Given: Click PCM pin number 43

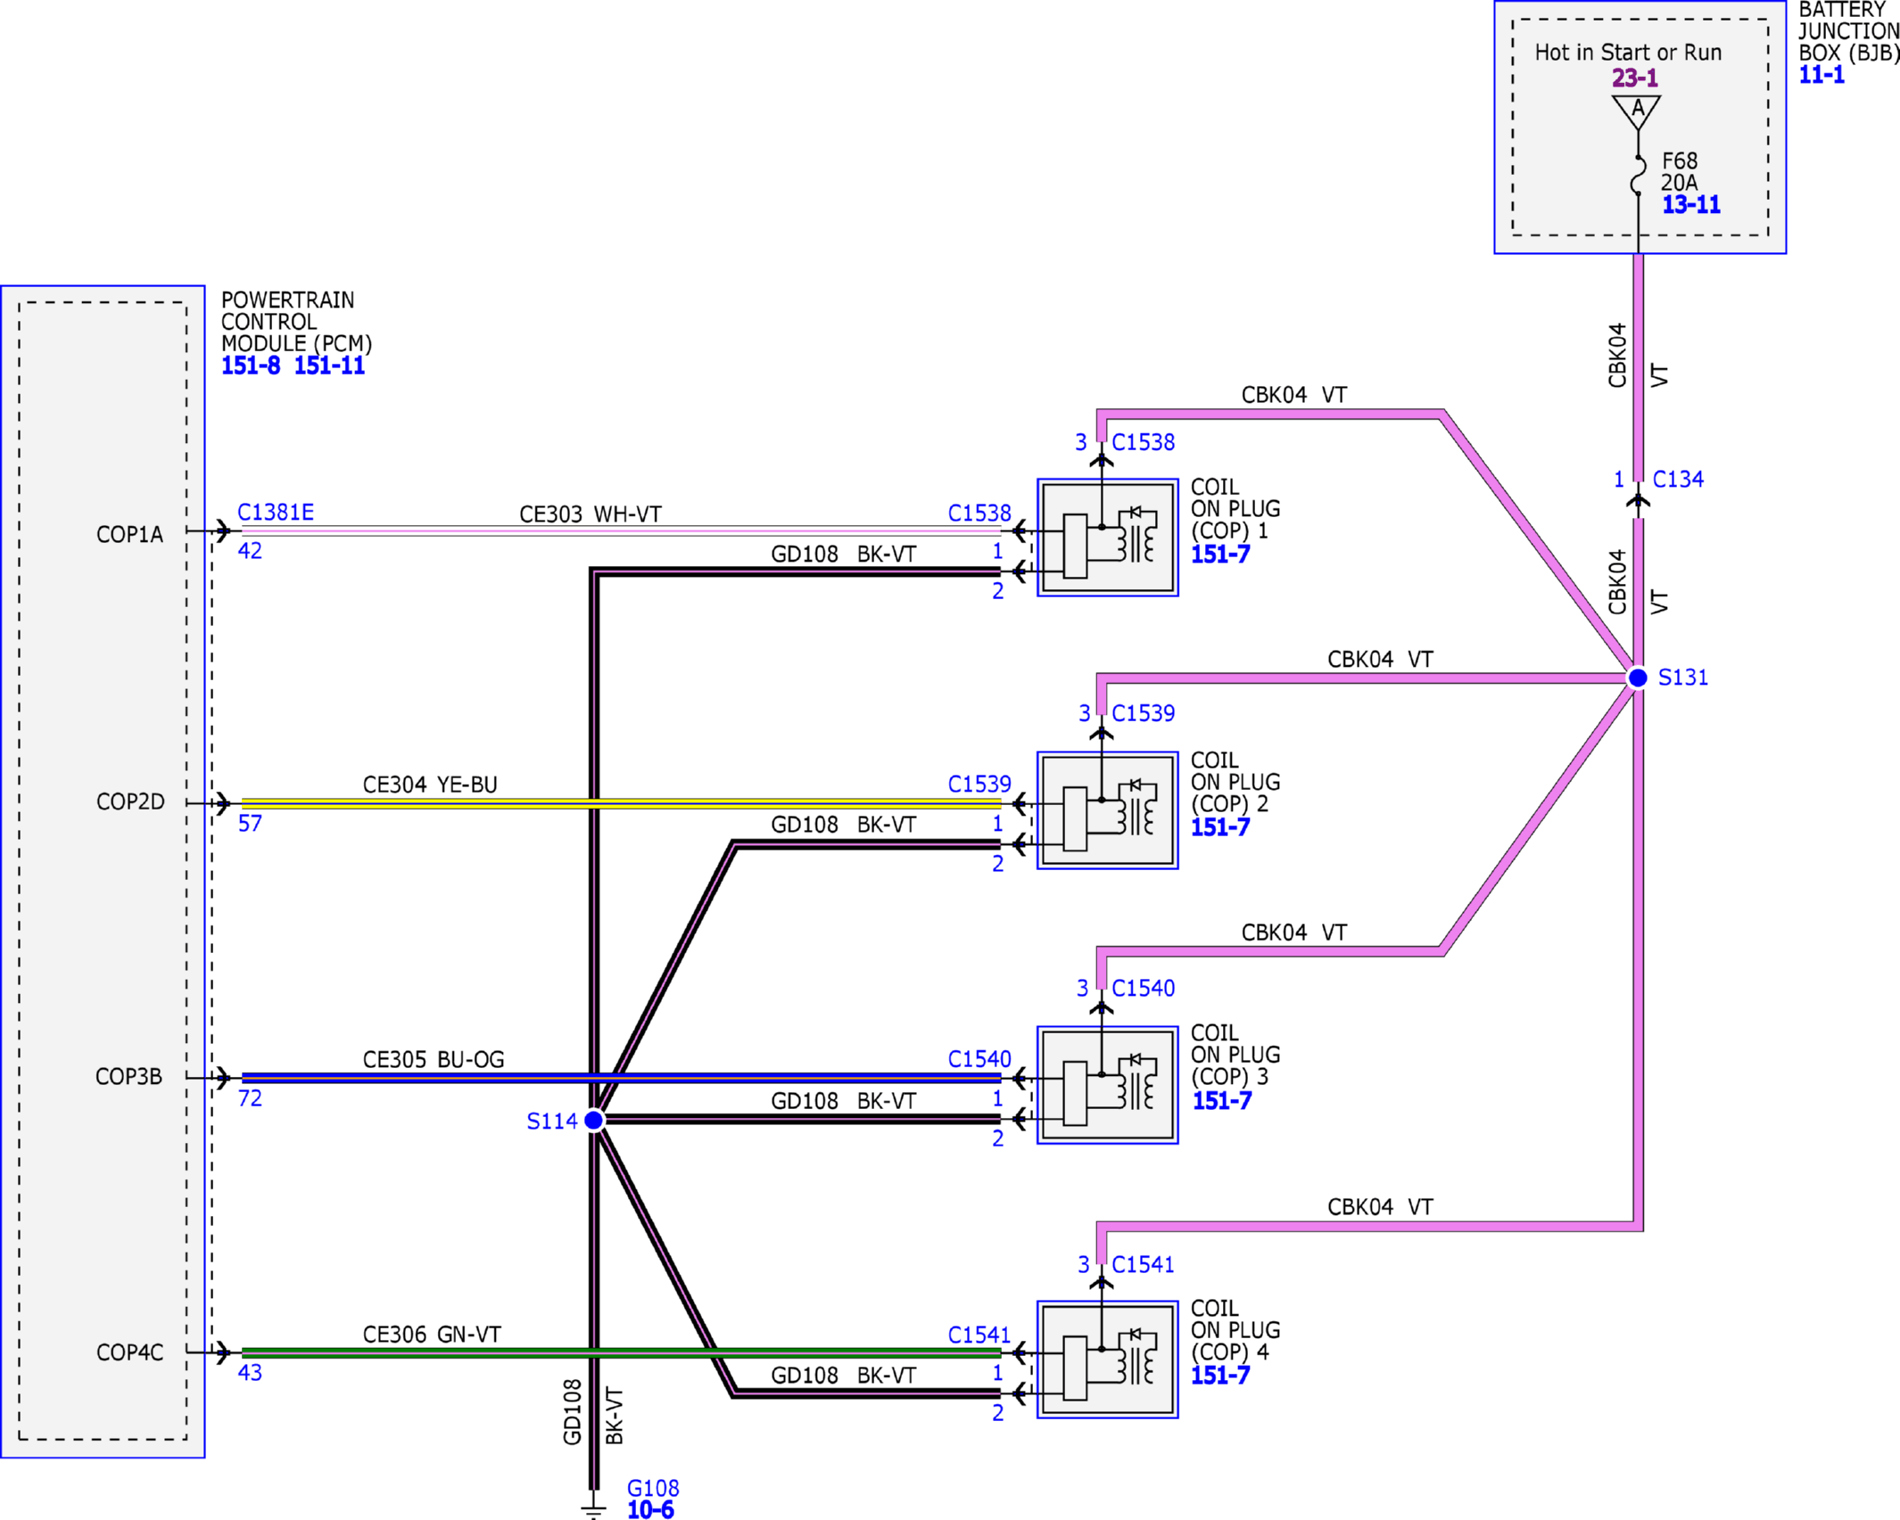Looking at the screenshot, I should pyautogui.click(x=250, y=1373).
